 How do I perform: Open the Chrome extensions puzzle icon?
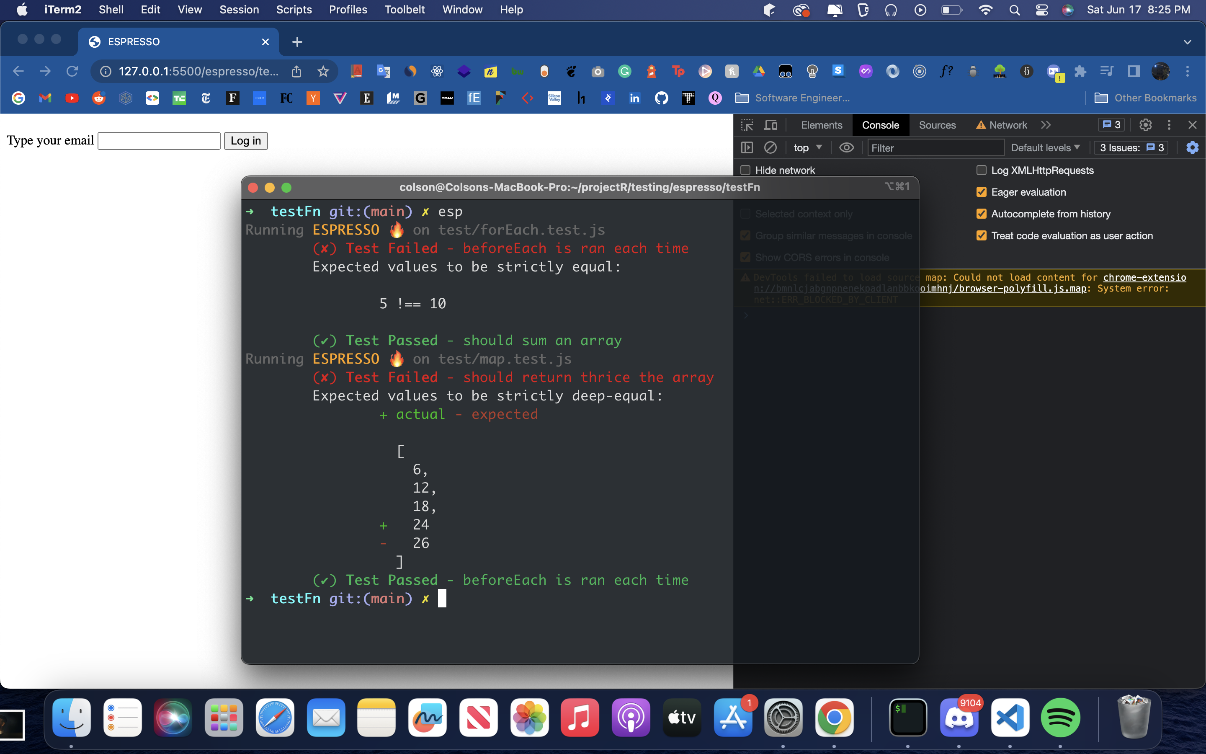[1080, 71]
